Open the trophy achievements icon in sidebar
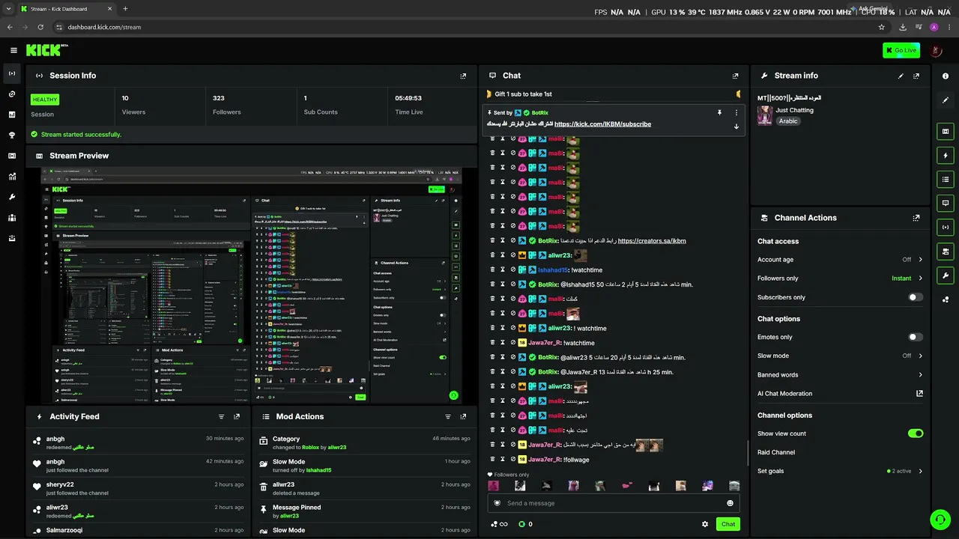This screenshot has height=539, width=959. point(12,135)
